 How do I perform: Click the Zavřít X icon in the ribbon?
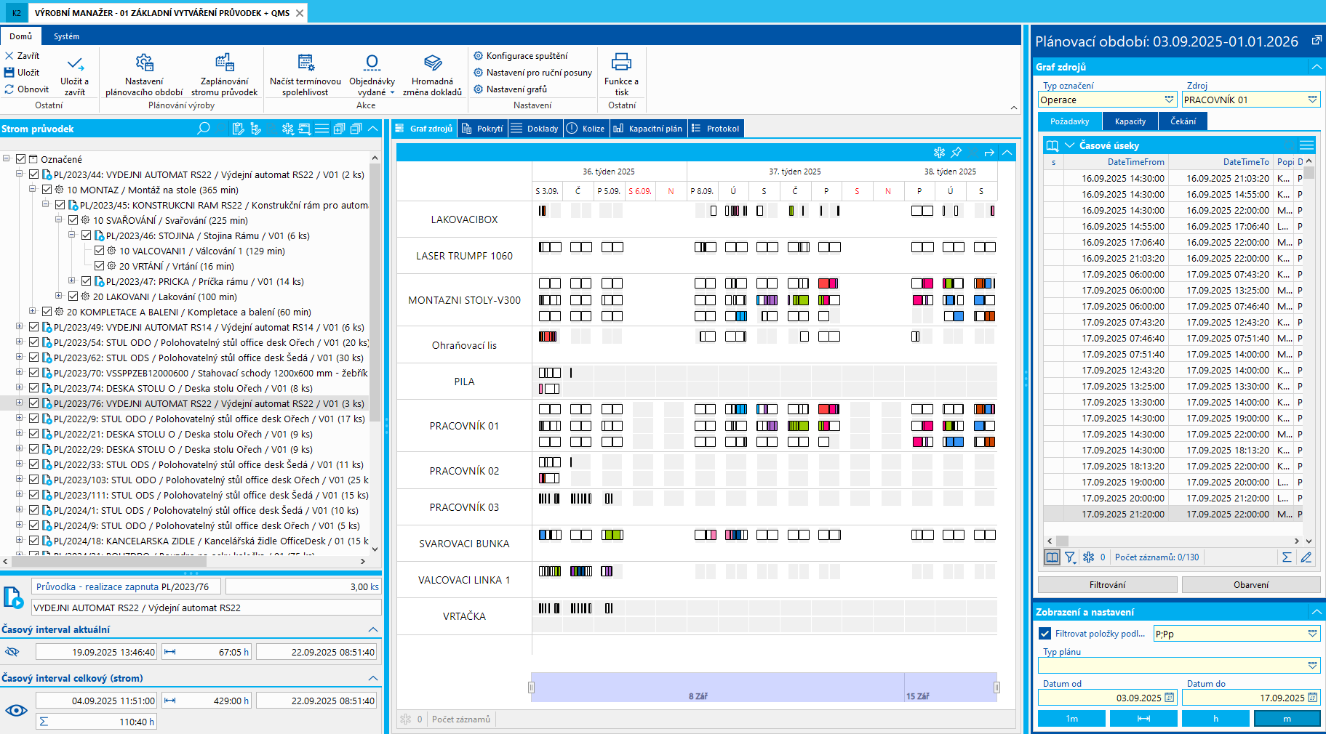(9, 56)
